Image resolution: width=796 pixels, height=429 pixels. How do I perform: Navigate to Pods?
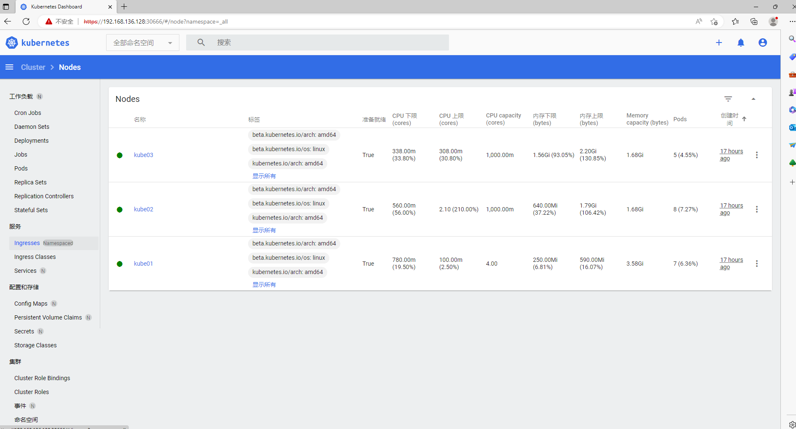[21, 168]
